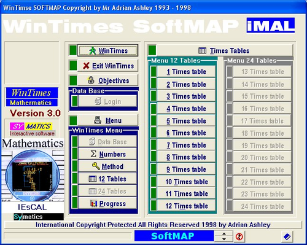The image size is (307, 245).
Task: Click the Progress chart icon
Action: coord(94,203)
